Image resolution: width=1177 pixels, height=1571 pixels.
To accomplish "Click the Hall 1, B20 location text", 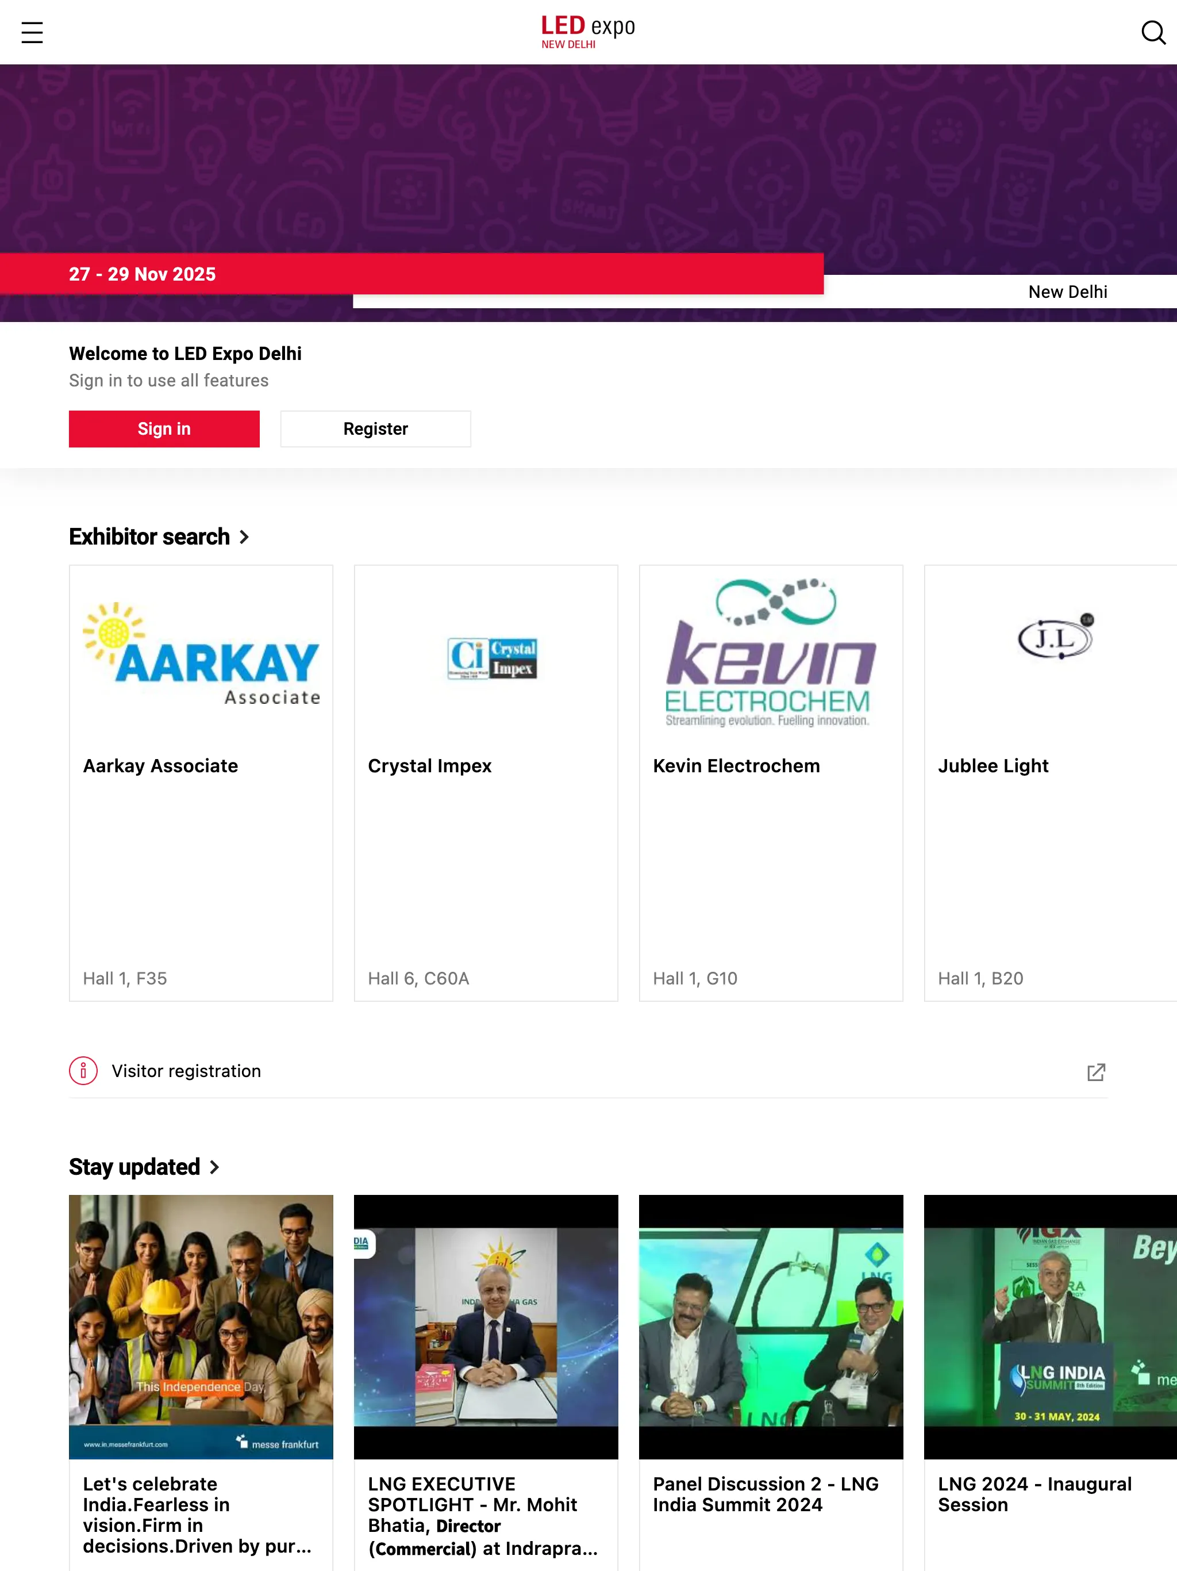I will click(980, 979).
